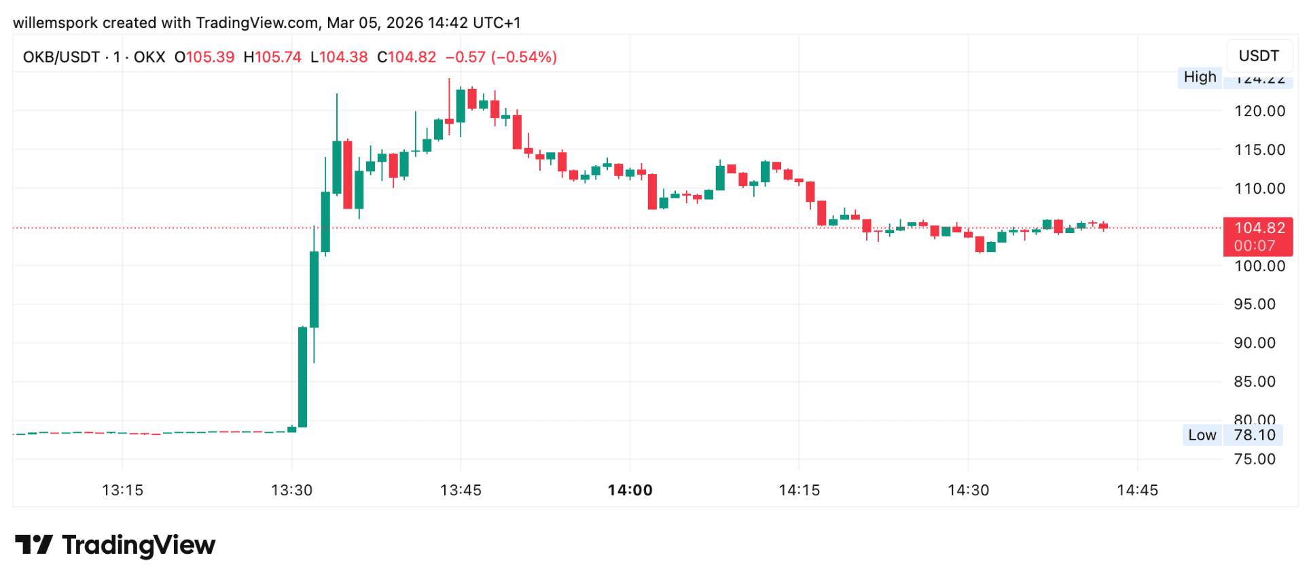1311x583 pixels.
Task: Click the 14:30 time axis label
Action: tap(968, 490)
